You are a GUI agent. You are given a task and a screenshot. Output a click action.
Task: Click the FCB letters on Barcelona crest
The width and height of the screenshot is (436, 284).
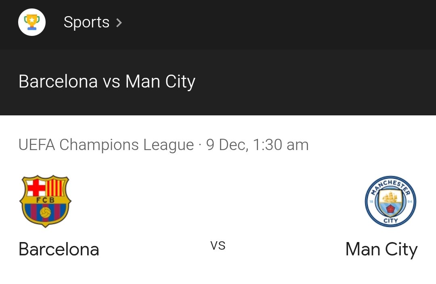point(45,200)
